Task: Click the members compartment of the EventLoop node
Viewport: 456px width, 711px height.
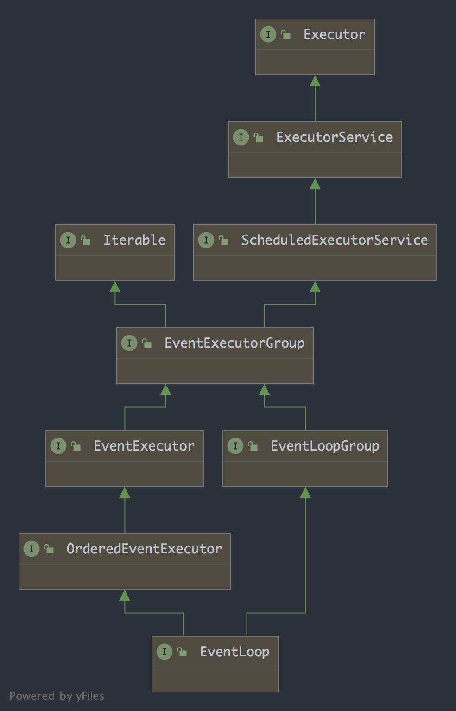Action: coord(215,679)
